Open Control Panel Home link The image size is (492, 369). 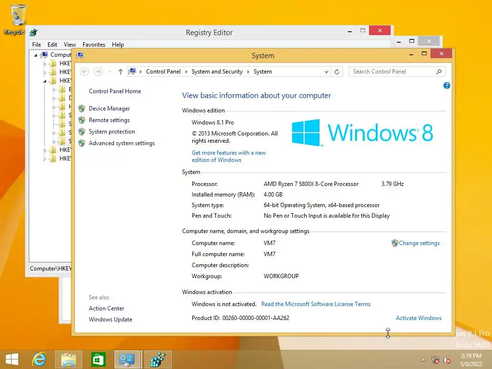pos(115,91)
